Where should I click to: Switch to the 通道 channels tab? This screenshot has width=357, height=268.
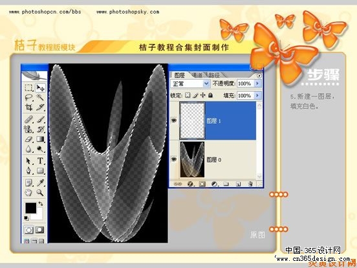pyautogui.click(x=197, y=75)
